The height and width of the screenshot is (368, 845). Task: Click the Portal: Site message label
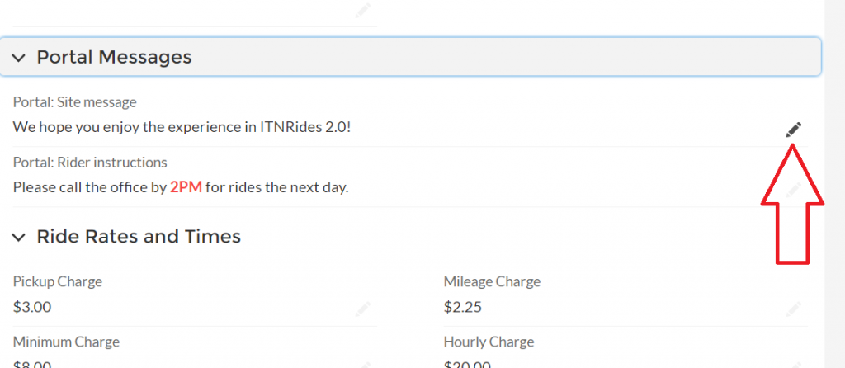point(75,102)
